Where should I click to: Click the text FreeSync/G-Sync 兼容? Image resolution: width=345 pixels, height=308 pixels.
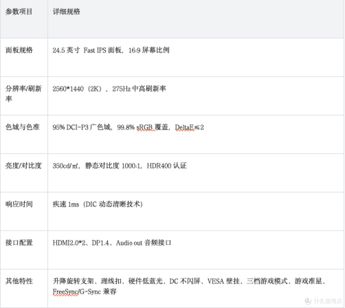point(84,292)
